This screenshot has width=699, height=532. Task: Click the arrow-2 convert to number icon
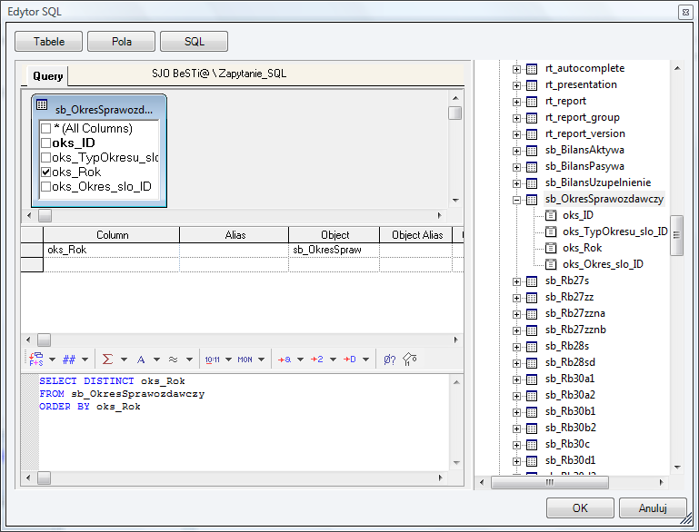tap(317, 359)
